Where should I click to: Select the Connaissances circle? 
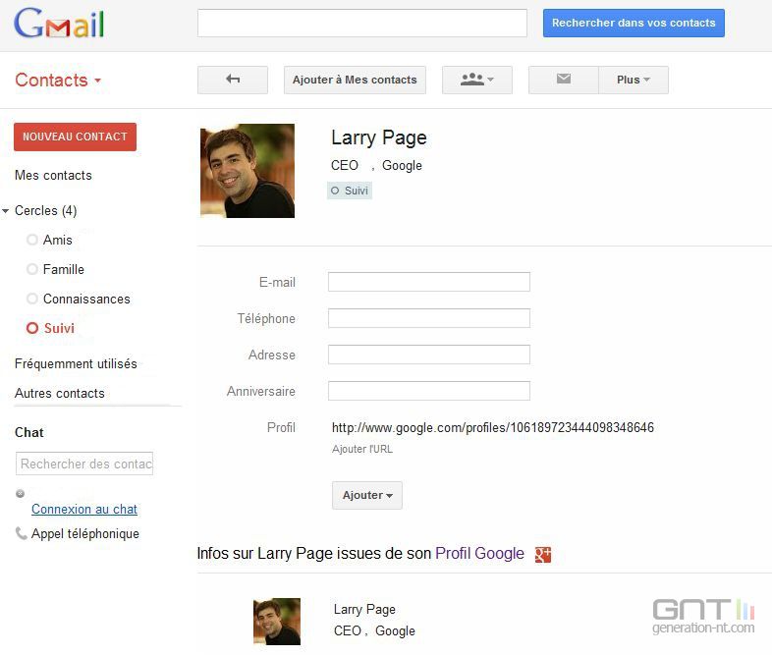(x=86, y=300)
